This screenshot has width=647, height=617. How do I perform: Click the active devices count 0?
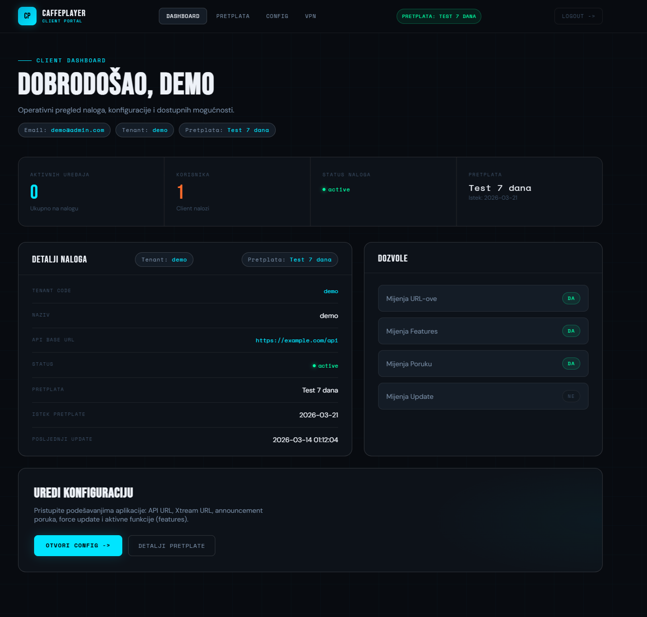pyautogui.click(x=34, y=192)
